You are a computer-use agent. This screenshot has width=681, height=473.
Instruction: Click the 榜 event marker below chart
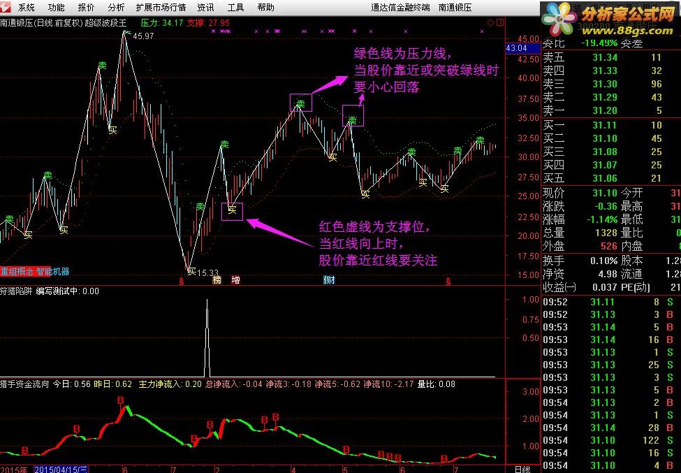point(217,279)
